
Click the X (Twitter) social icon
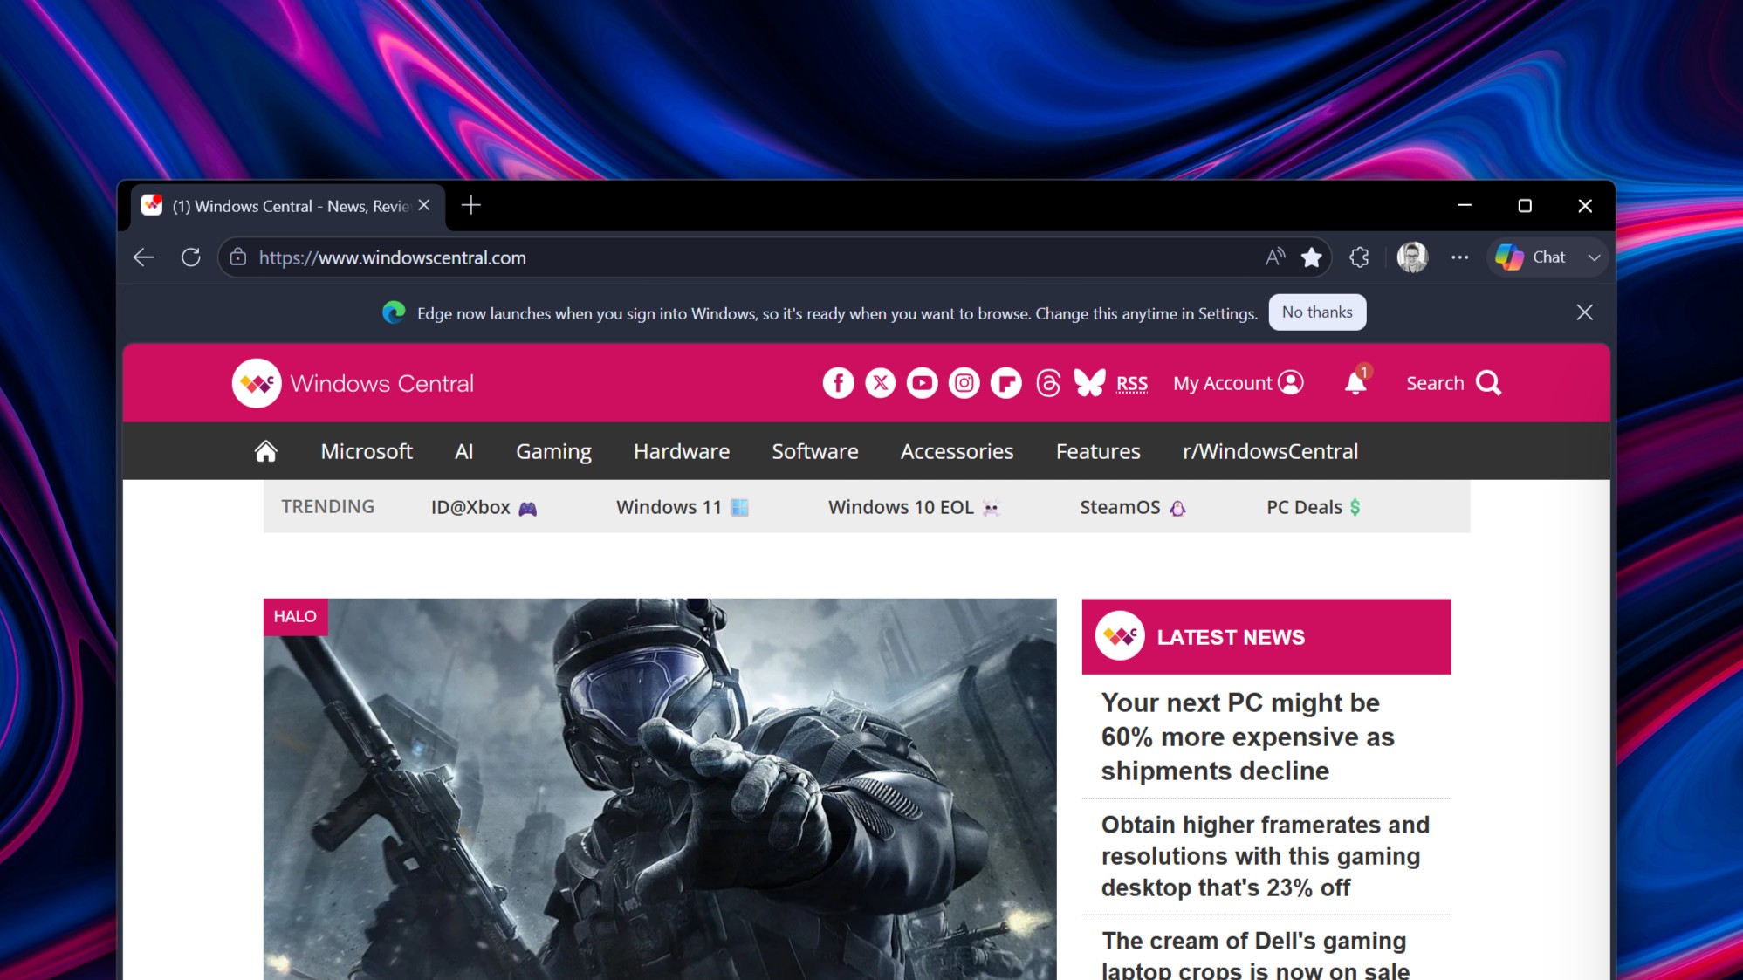point(880,382)
